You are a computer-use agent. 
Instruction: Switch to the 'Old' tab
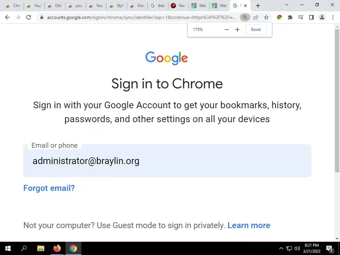pos(55,6)
